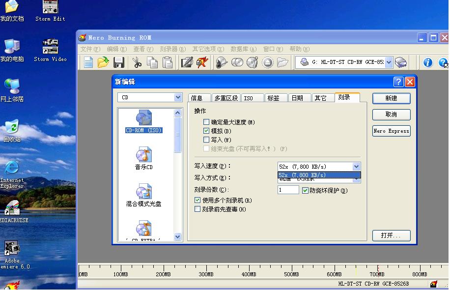Open 编辑 menu
The height and width of the screenshot is (290, 450).
tap(116, 49)
